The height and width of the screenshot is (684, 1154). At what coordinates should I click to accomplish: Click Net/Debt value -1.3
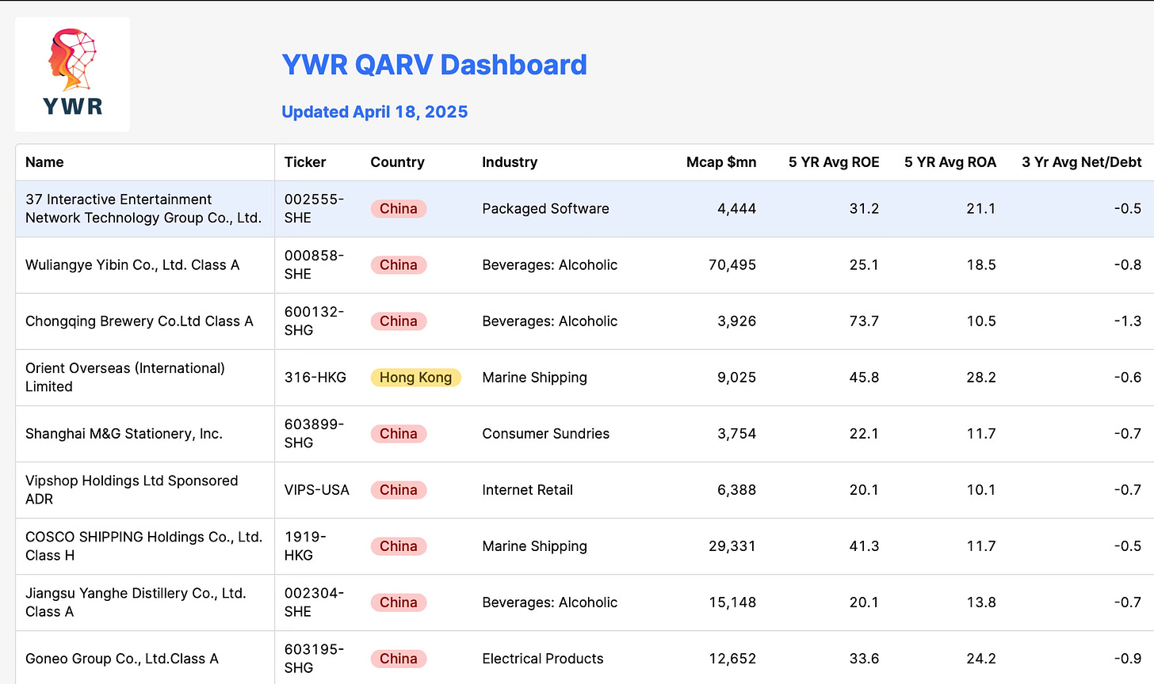[1128, 321]
